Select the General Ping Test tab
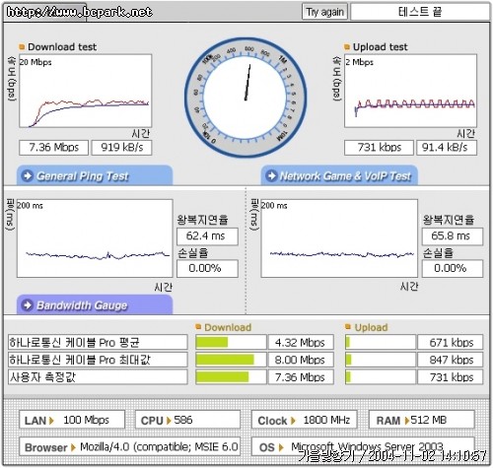This screenshot has height=468, width=493. [95, 175]
